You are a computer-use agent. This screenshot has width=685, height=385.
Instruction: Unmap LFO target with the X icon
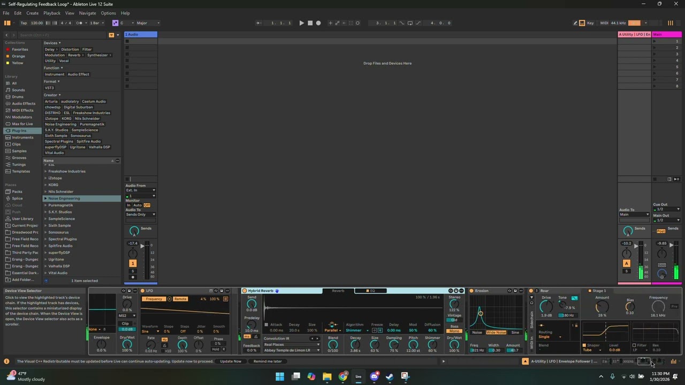coord(169,299)
